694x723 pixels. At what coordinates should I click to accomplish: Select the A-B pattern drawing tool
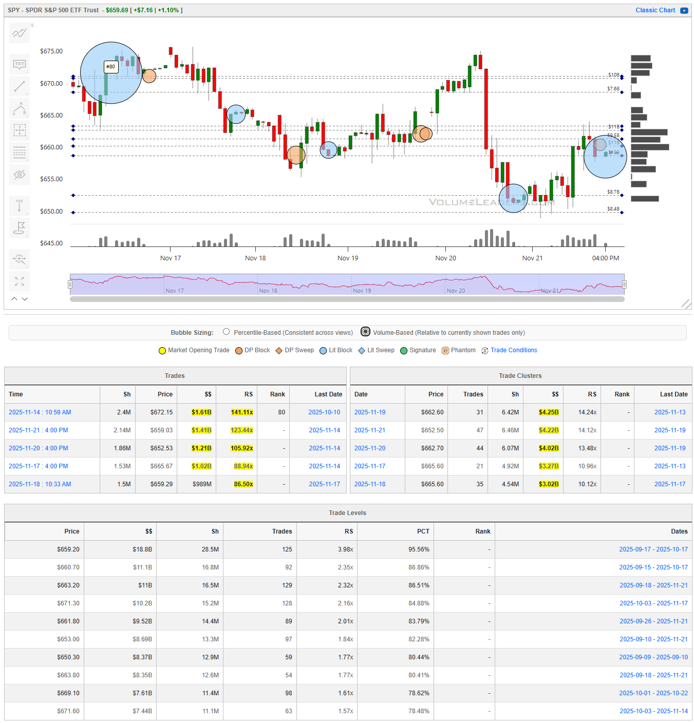coord(20,108)
